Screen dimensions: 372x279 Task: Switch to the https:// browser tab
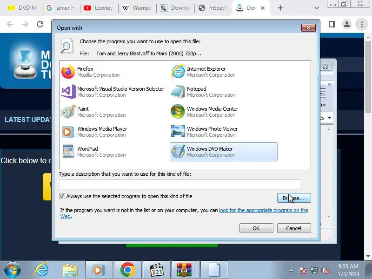click(x=213, y=8)
